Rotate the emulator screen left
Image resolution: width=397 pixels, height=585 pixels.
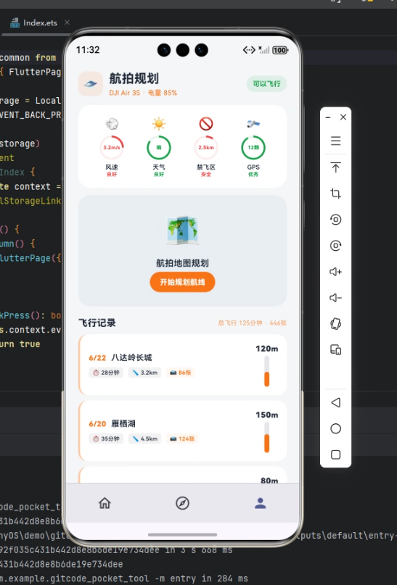(336, 220)
